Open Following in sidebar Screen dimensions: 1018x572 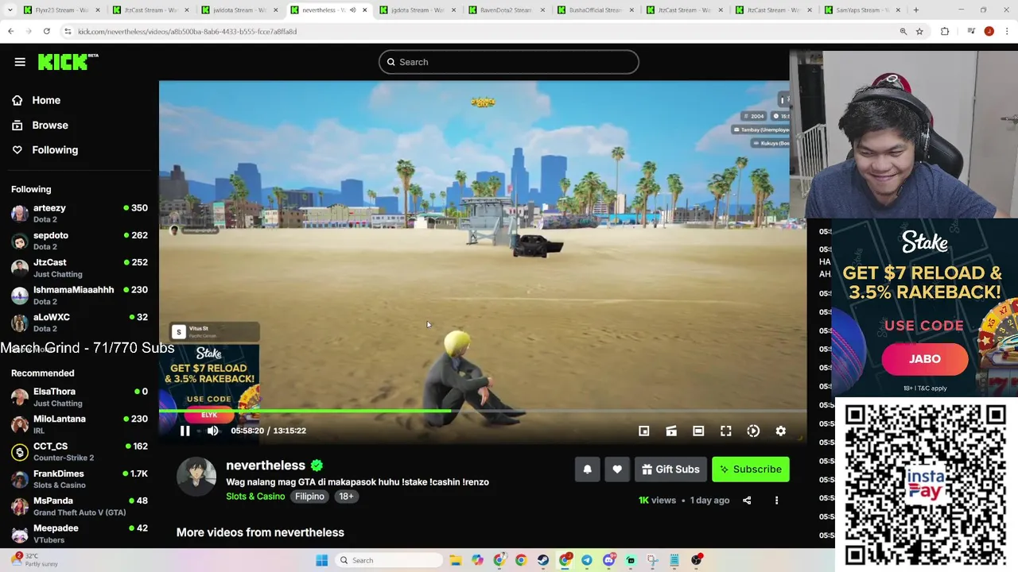pos(55,150)
